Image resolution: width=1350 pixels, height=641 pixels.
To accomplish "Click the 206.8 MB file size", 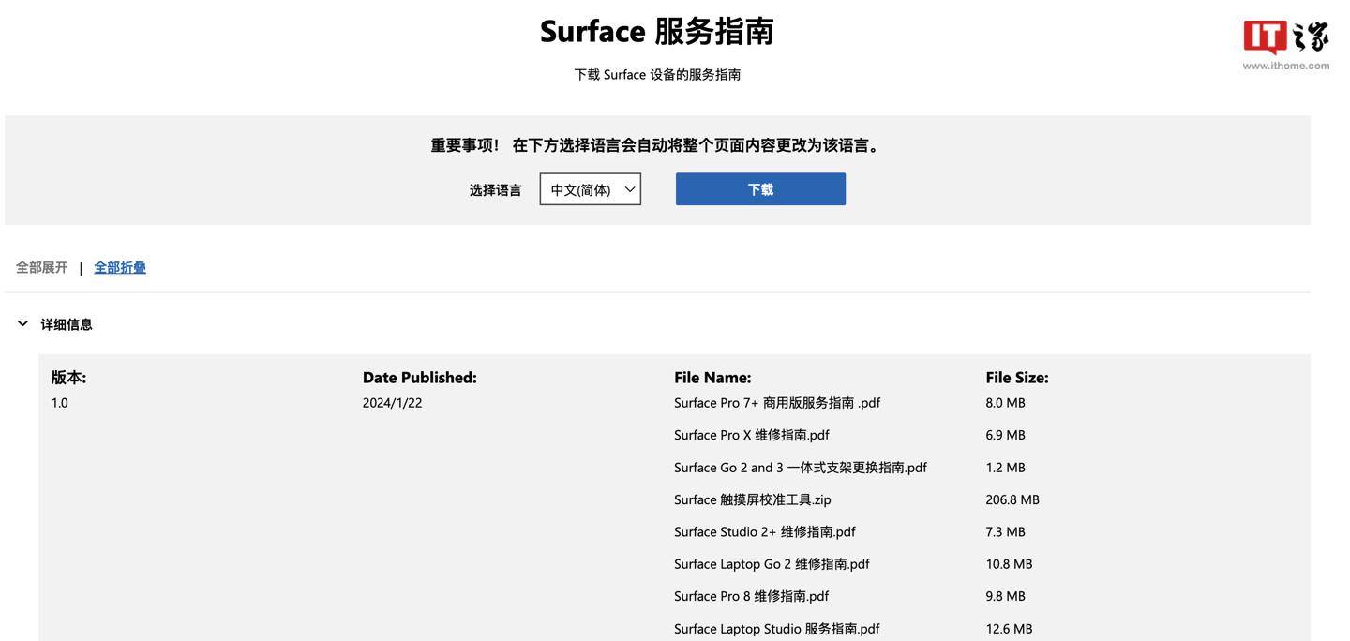I will tap(1012, 499).
